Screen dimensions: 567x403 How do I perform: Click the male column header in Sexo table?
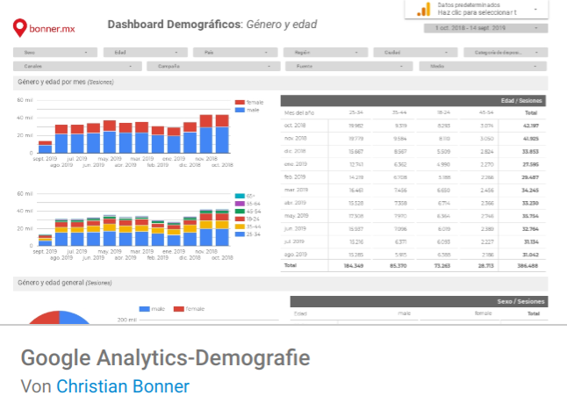[404, 313]
